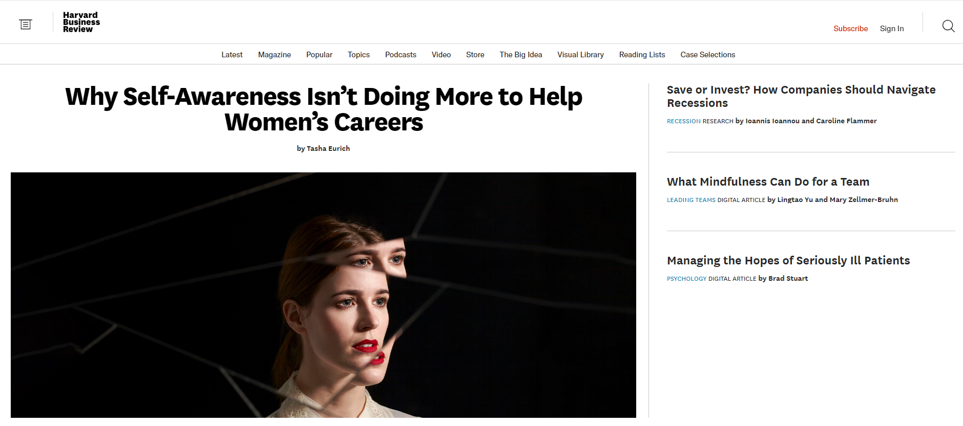
Task: Open the Video section
Action: (441, 55)
